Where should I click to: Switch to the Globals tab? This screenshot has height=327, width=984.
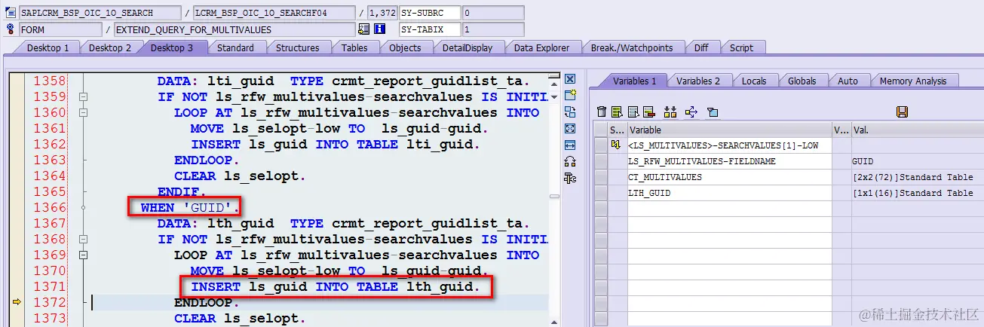[x=802, y=81]
